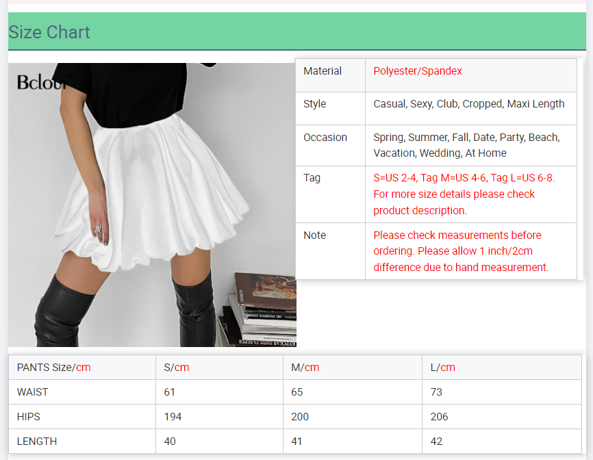Click the Size Chart heading banner
593x460 pixels.
[x=297, y=31]
